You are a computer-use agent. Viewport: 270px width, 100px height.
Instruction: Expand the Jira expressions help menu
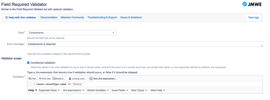pyautogui.click(x=73, y=90)
